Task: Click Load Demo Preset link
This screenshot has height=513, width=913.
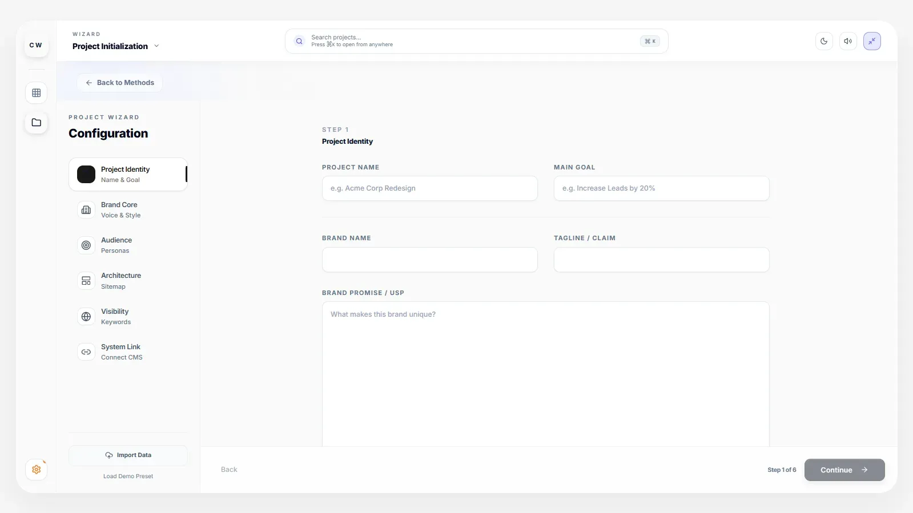Action: tap(128, 476)
